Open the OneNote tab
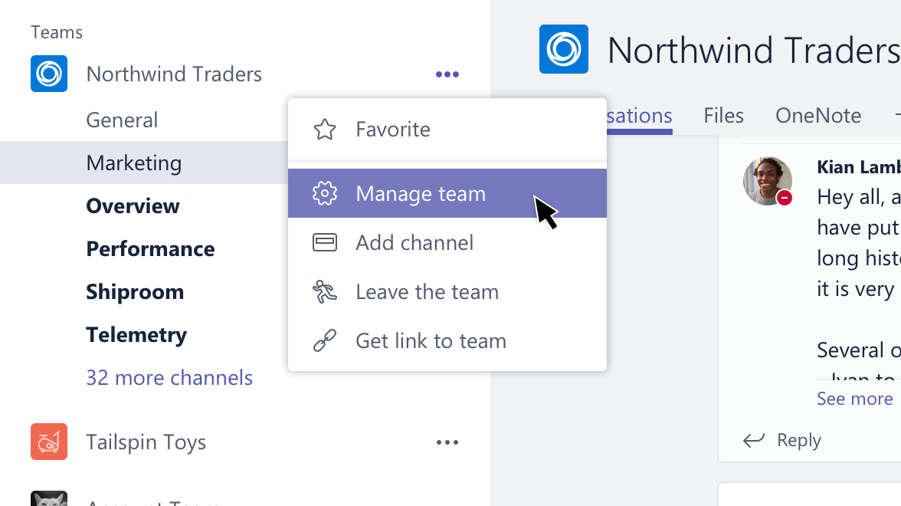 (x=817, y=115)
